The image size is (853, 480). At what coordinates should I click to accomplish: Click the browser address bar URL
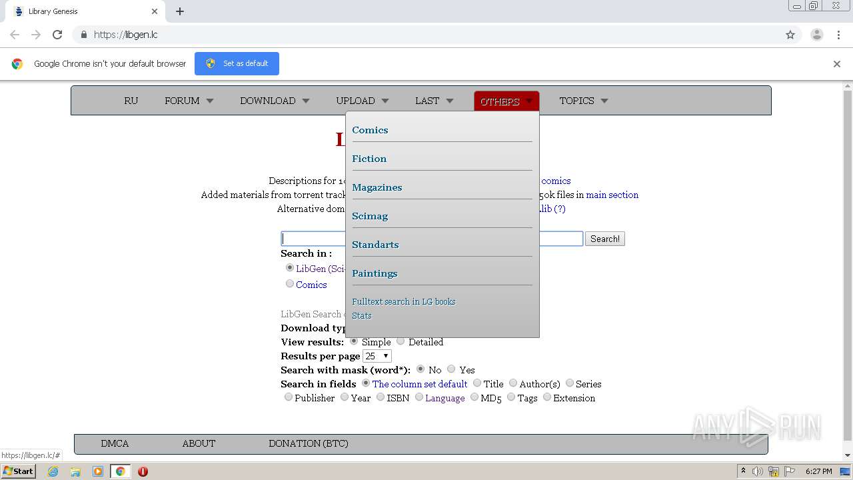click(x=126, y=35)
